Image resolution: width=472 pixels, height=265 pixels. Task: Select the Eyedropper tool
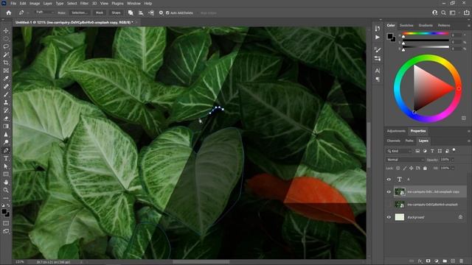[6, 79]
